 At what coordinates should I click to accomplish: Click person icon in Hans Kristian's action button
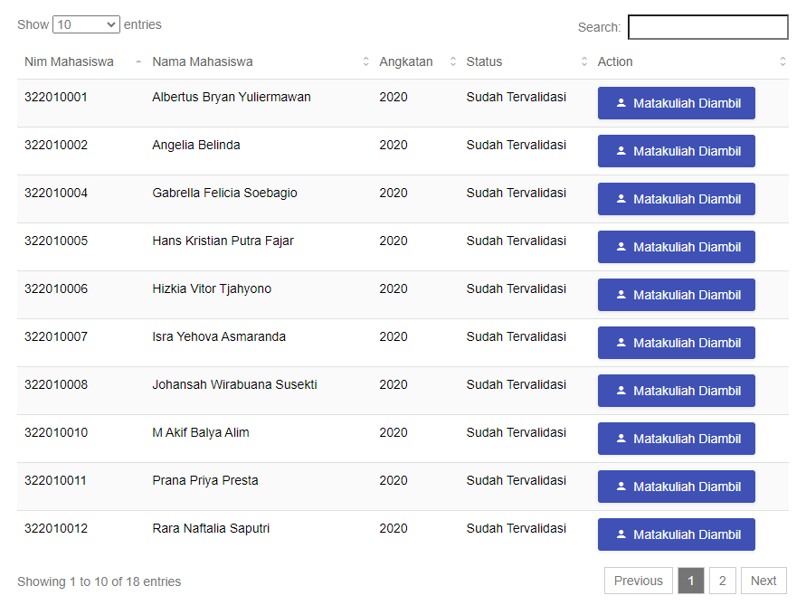click(x=621, y=247)
